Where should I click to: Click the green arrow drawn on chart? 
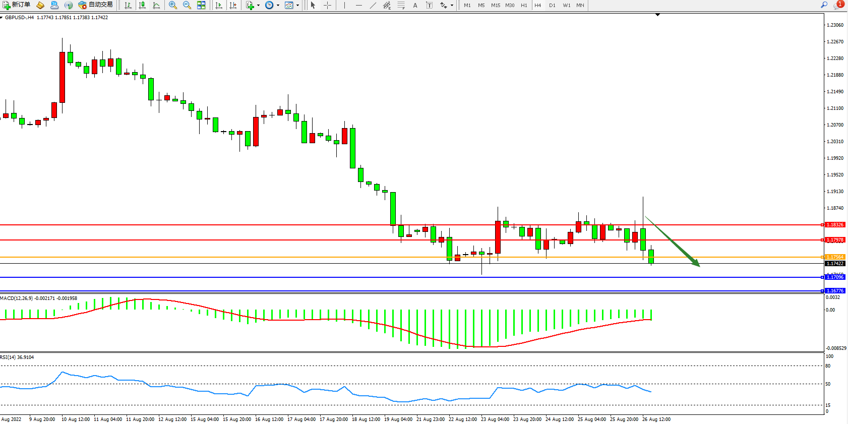pos(673,242)
